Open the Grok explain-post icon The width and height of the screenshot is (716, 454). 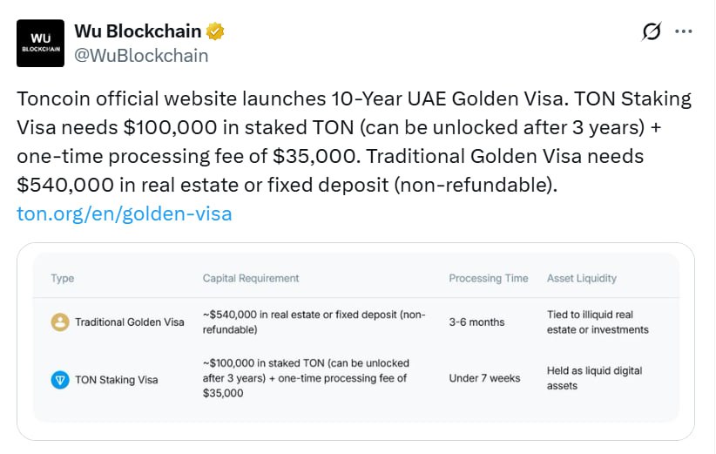pos(652,31)
